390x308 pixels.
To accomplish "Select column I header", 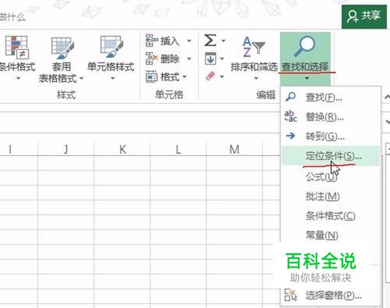I will 19,150.
